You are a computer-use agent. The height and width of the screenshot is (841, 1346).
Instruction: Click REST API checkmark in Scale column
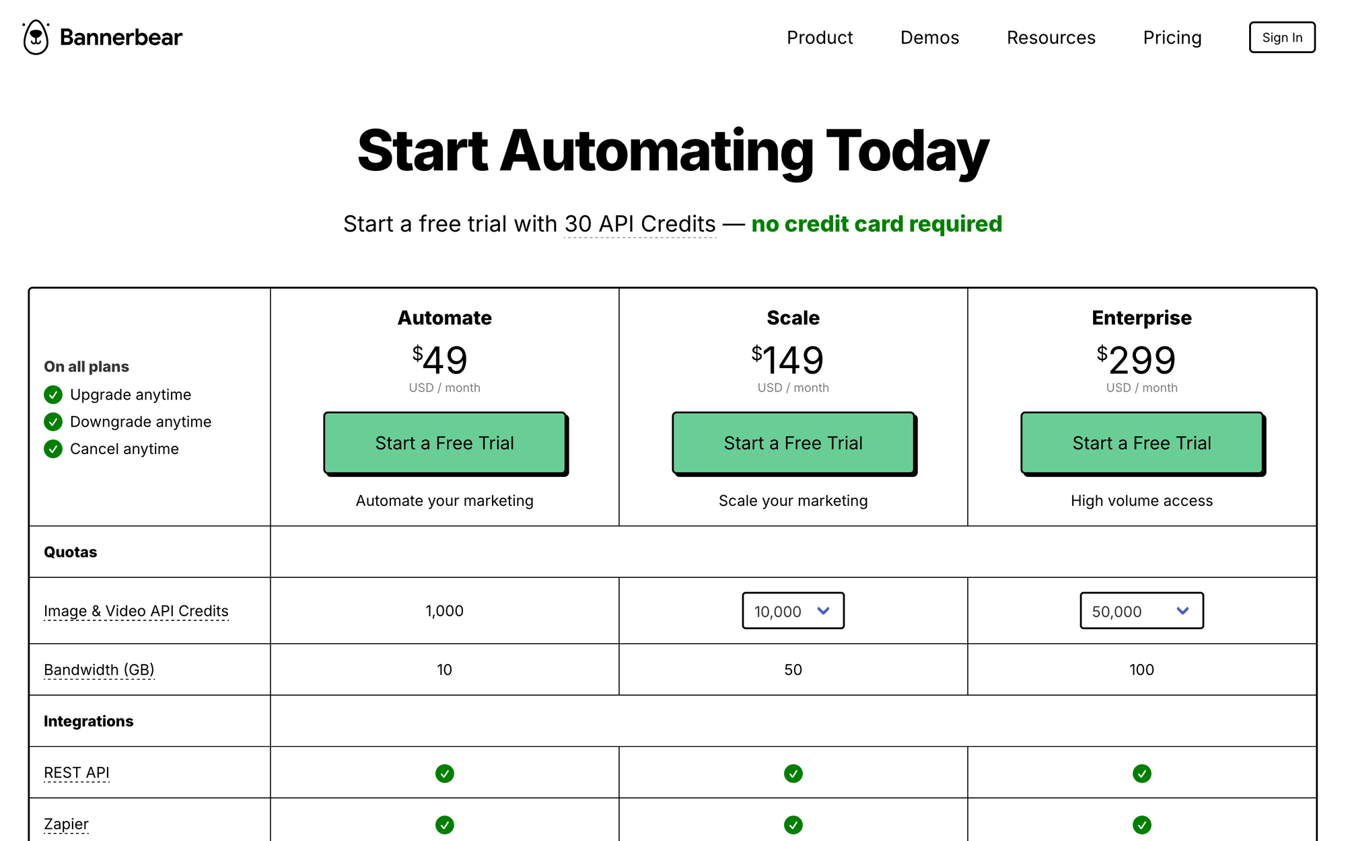point(793,773)
